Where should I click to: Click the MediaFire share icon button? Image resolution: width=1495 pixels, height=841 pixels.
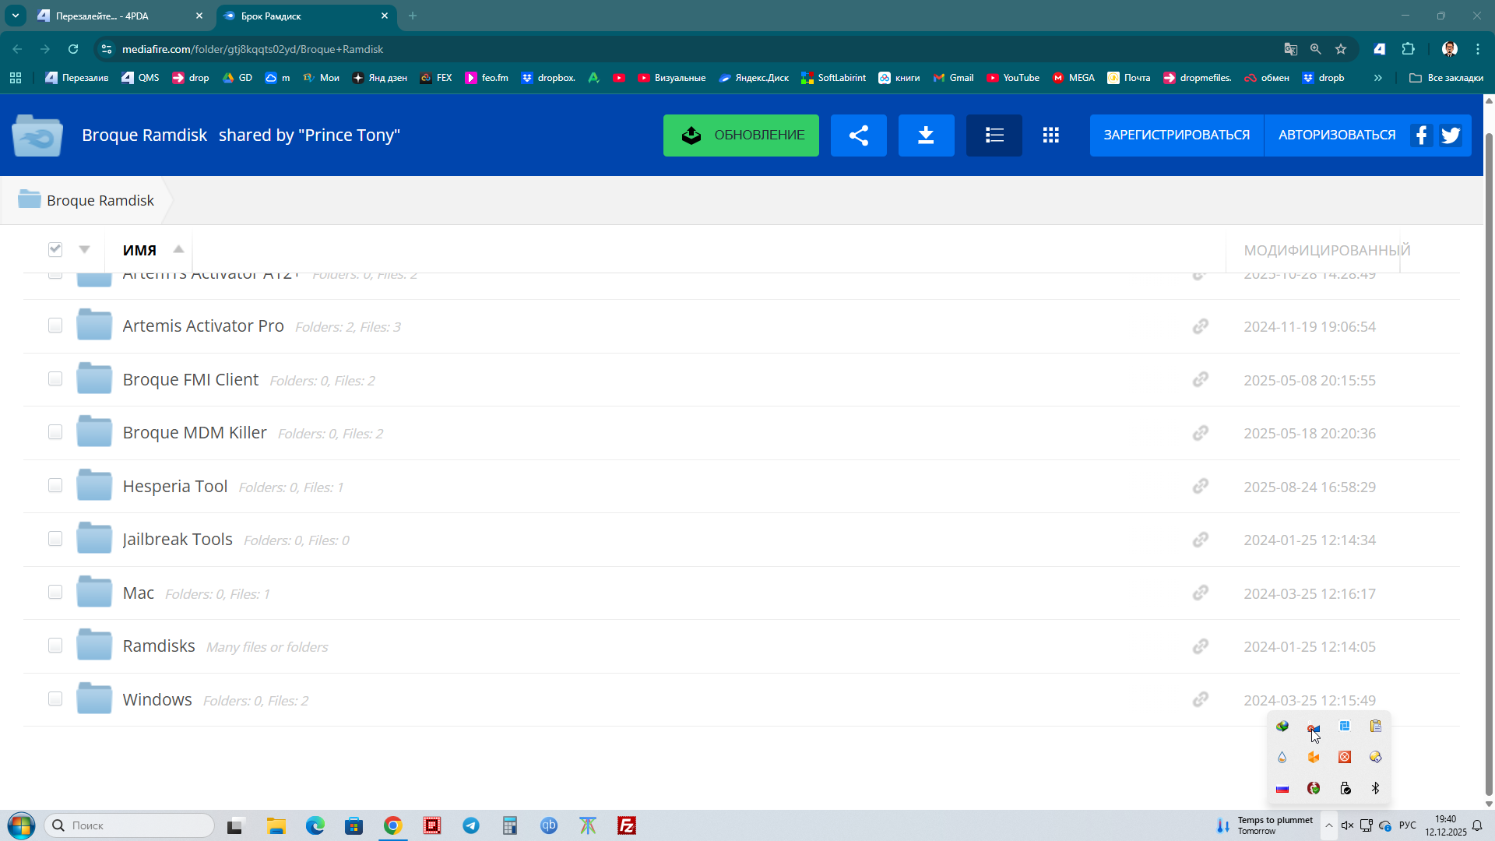point(858,135)
